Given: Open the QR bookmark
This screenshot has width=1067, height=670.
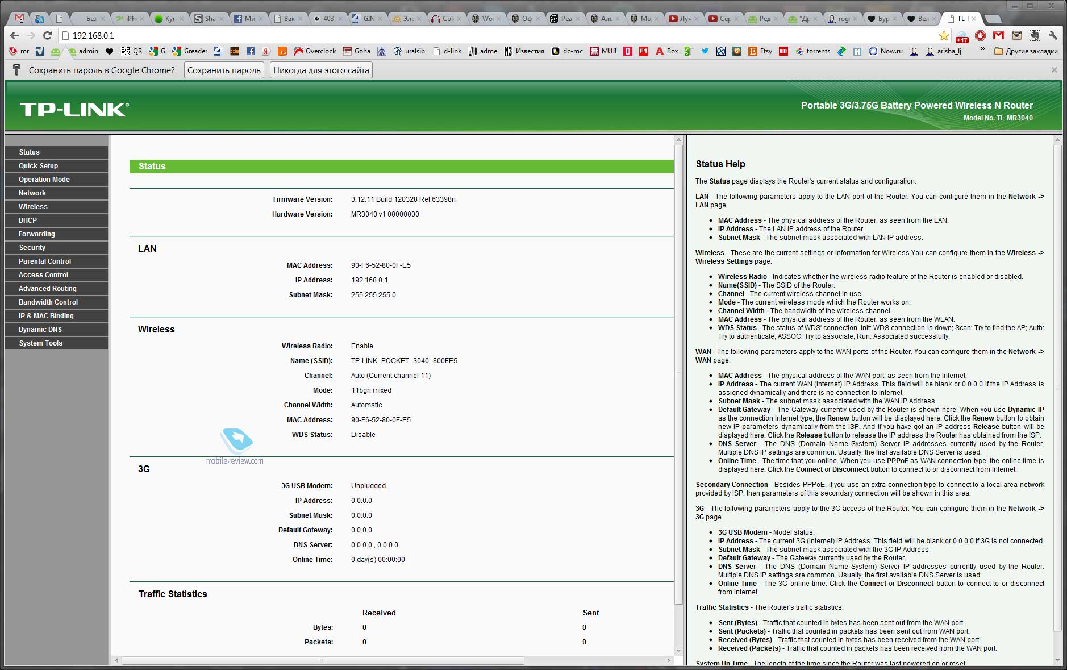Looking at the screenshot, I should (132, 51).
